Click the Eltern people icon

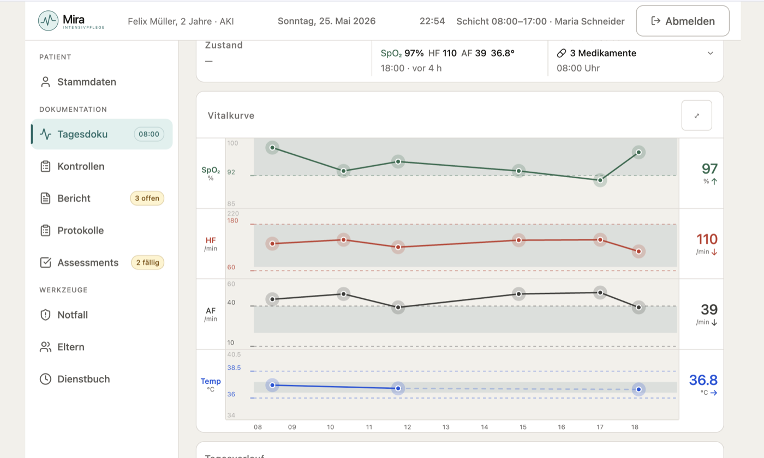[x=46, y=347]
